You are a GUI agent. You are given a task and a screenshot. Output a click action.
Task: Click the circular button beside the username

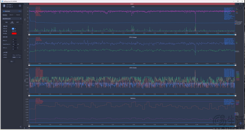[x=20, y=6]
